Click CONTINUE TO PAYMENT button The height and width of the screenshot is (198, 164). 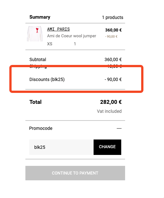click(x=75, y=173)
